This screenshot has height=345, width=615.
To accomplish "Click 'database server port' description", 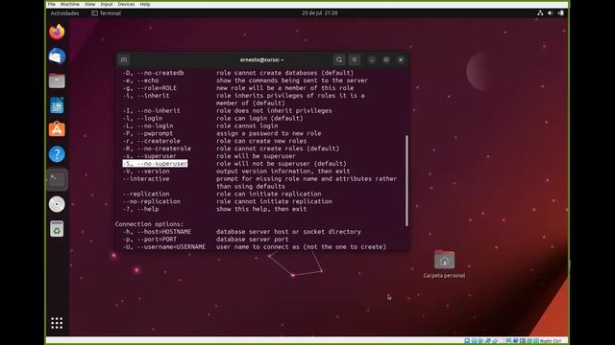I will coord(252,239).
